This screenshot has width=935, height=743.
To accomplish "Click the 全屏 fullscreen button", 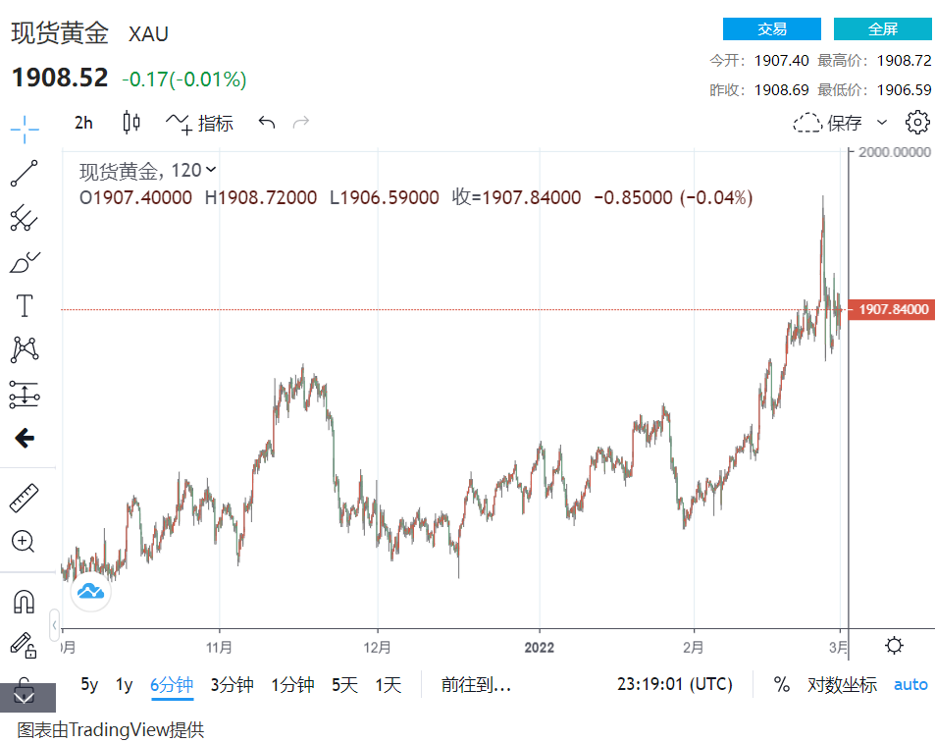I will 882,28.
